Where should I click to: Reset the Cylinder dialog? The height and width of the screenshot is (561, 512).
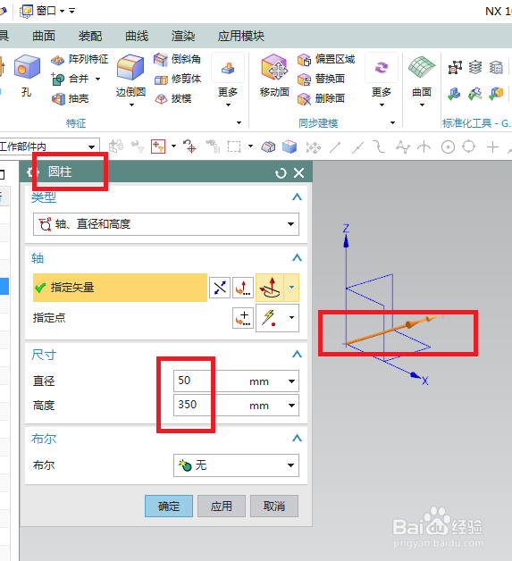coord(281,173)
